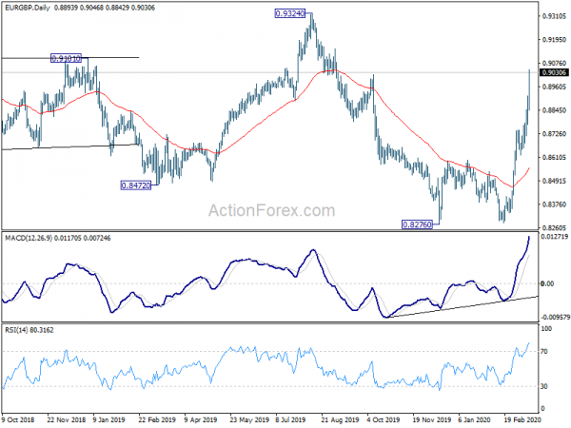
Task: Click the 0.82605 price axis value
Action: [554, 228]
